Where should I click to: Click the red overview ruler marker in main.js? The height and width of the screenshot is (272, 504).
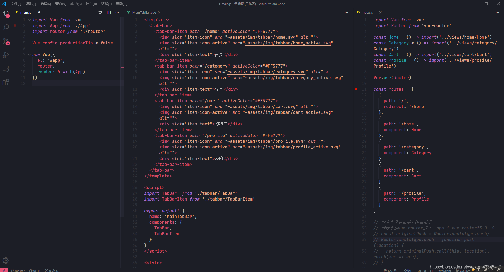(x=122, y=68)
